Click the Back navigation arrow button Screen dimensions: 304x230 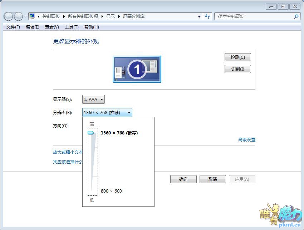[8, 16]
